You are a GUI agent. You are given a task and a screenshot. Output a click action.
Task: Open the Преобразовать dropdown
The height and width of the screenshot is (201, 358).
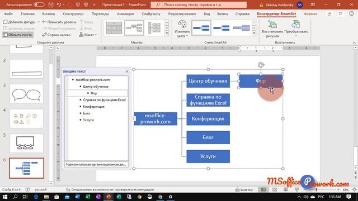(x=296, y=29)
